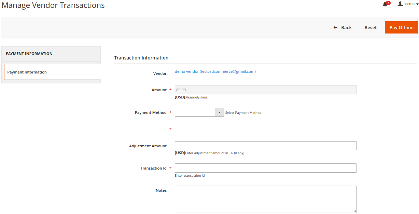This screenshot has width=419, height=214.
Task: Click into the Transaction Id field
Action: coord(265,168)
